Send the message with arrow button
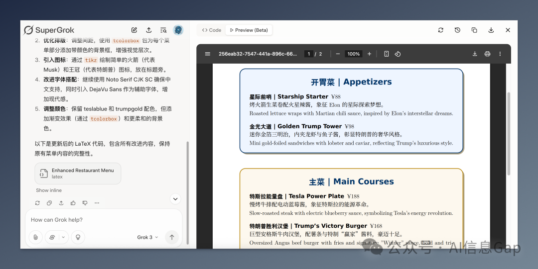Image resolution: width=538 pixels, height=269 pixels. point(172,237)
